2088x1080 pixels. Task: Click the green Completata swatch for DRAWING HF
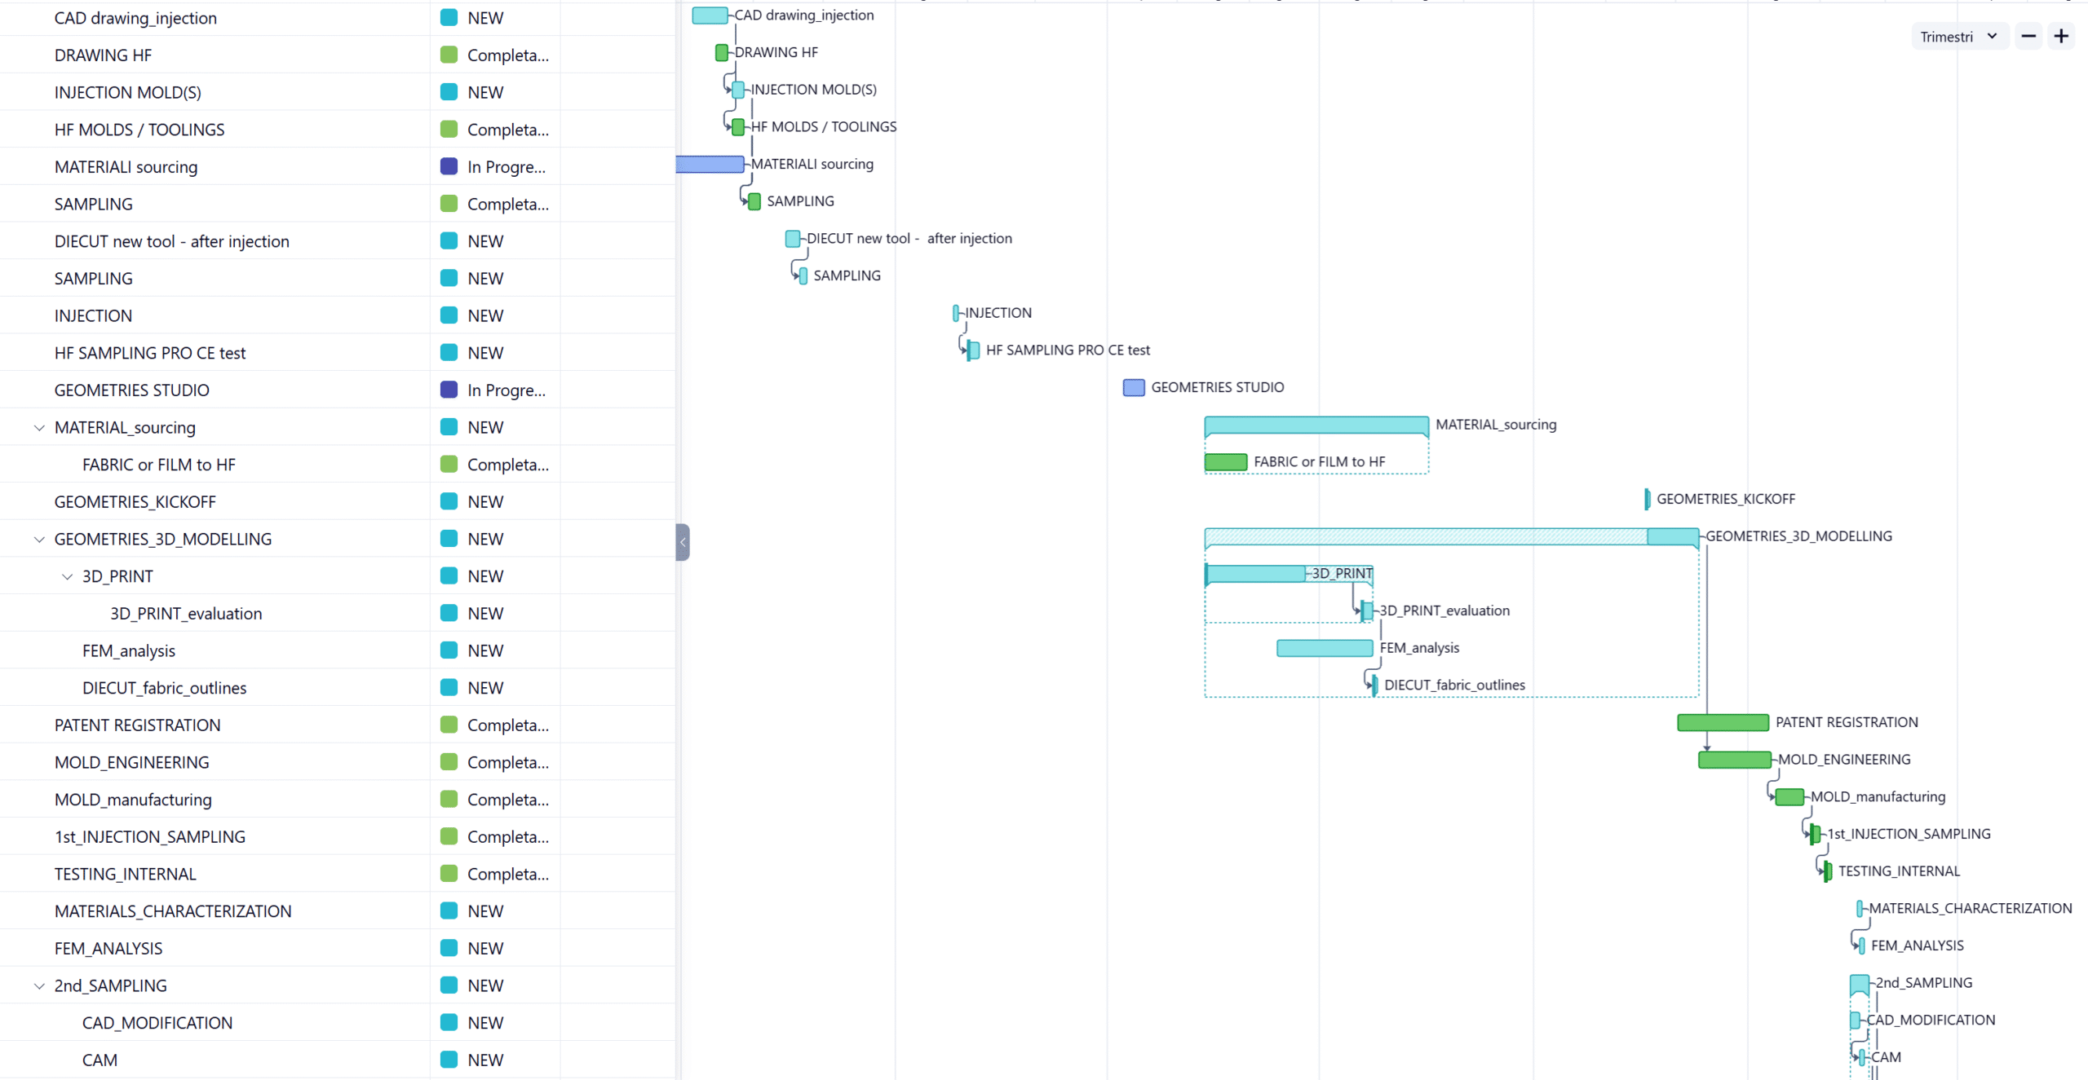(449, 55)
